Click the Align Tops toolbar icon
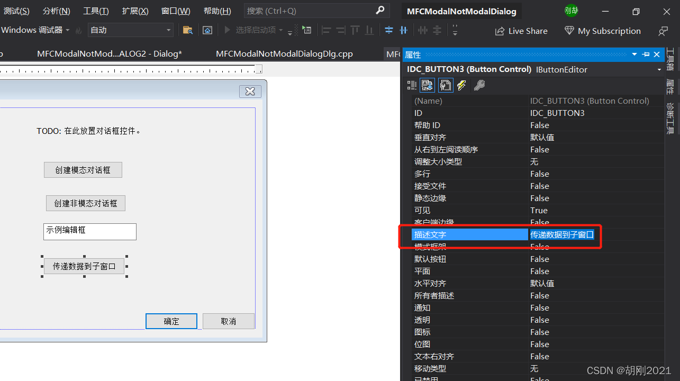The height and width of the screenshot is (381, 680). [x=355, y=30]
